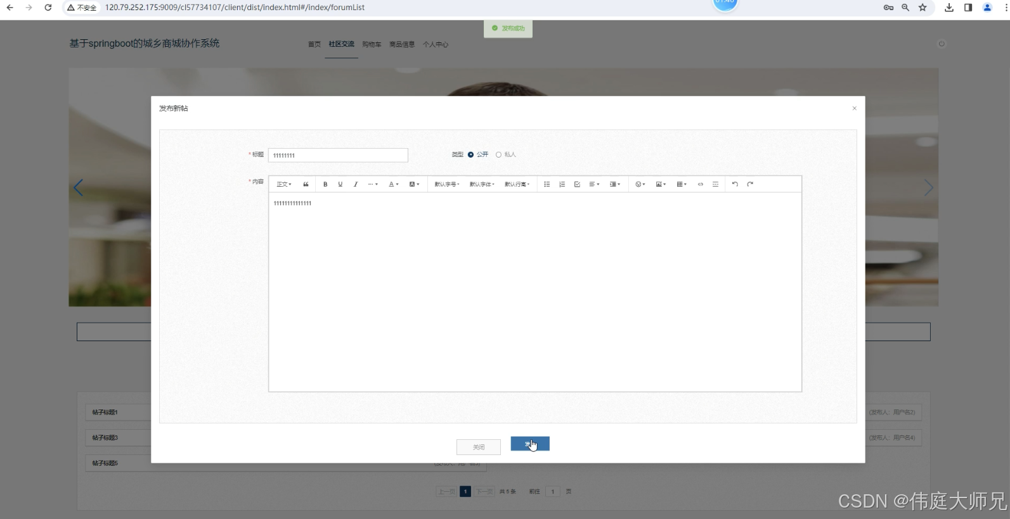Reload the browser page
The image size is (1010, 519).
[48, 8]
